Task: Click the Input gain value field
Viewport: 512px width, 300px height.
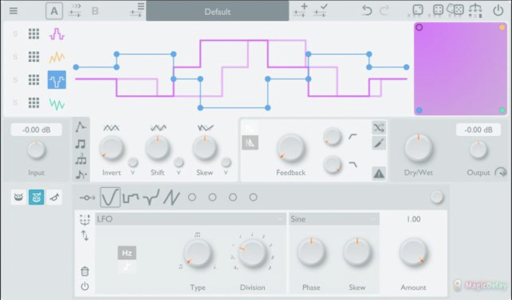Action: (36, 130)
